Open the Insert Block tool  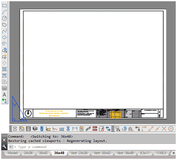(5, 50)
